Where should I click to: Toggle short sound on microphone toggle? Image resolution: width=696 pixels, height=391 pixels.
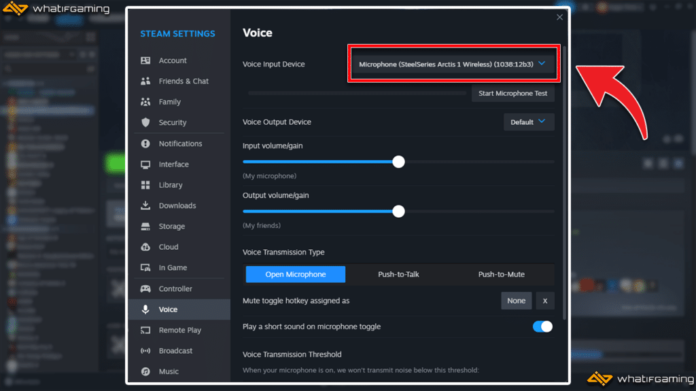pos(542,327)
